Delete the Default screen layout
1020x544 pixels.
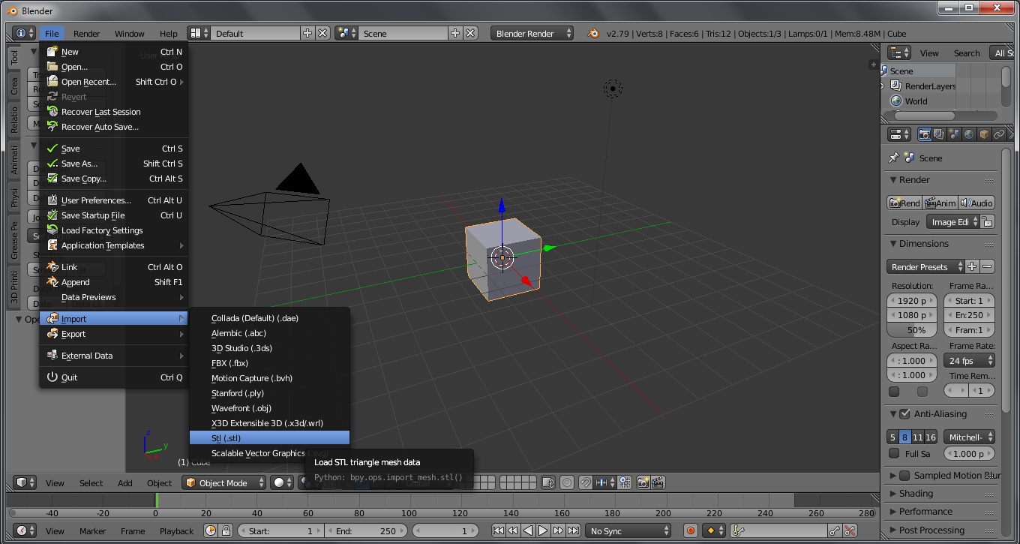pos(322,33)
